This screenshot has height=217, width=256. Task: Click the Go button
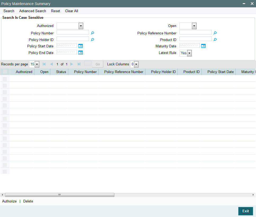pyautogui.click(x=98, y=64)
